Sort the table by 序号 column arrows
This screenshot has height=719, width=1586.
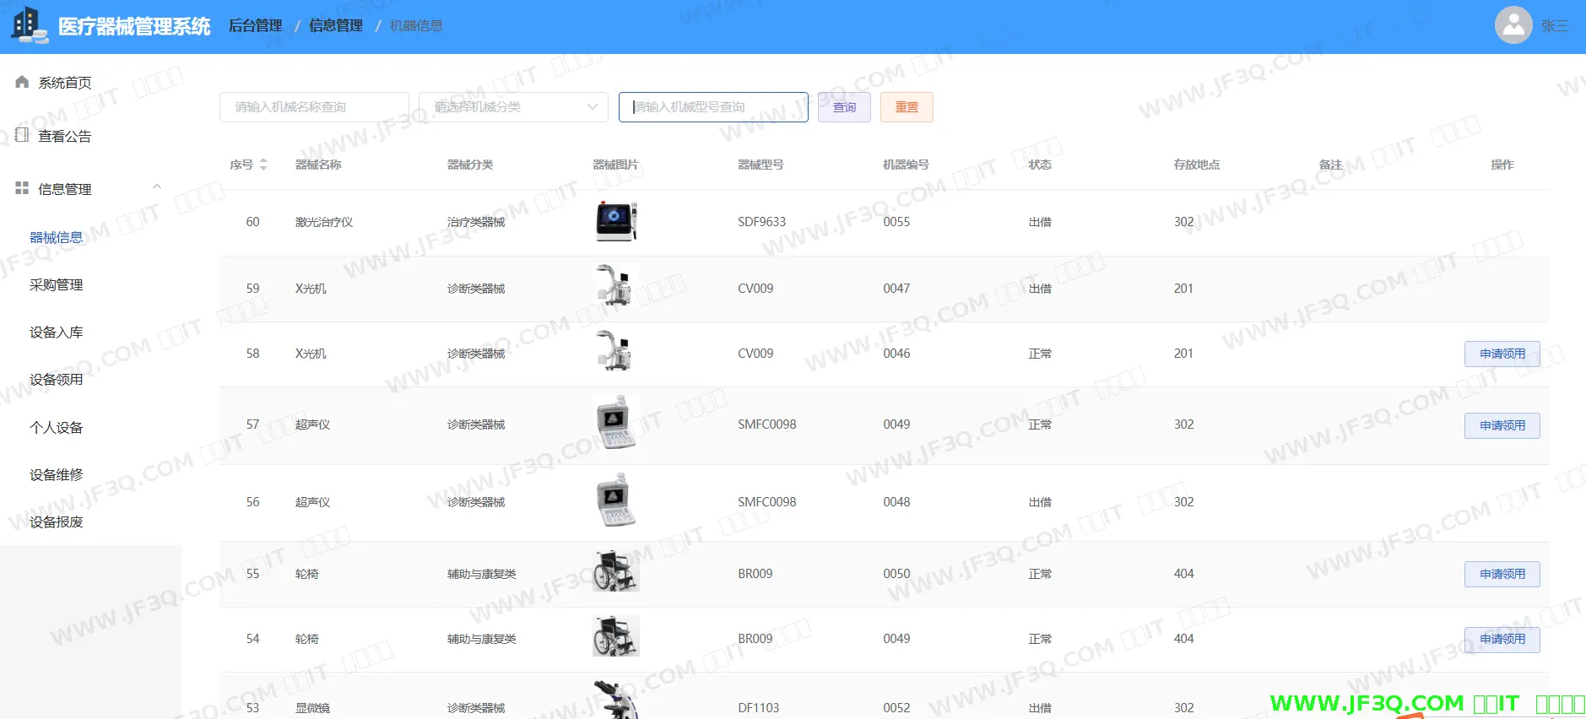pos(263,165)
